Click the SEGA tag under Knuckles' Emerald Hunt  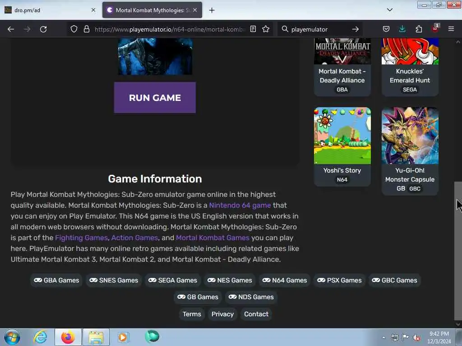(410, 90)
